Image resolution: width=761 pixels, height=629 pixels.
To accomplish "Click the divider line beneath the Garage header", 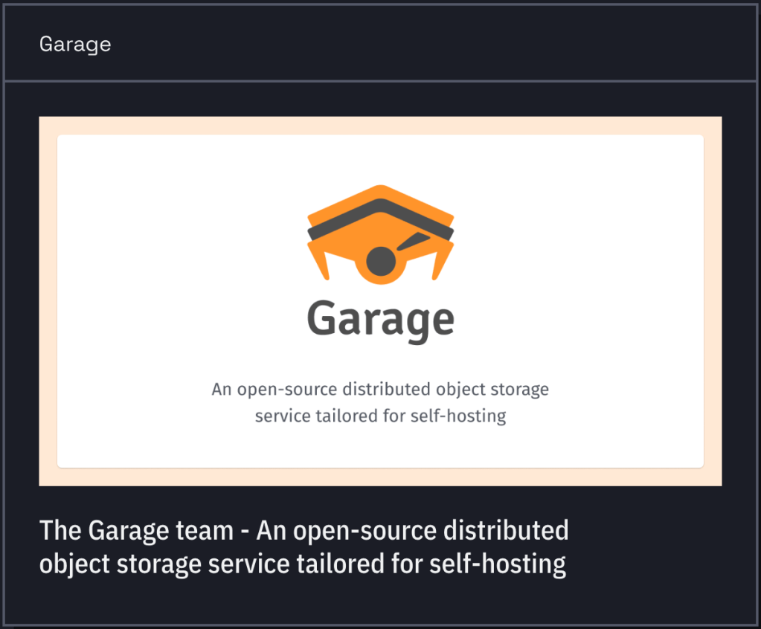I will pos(380,80).
